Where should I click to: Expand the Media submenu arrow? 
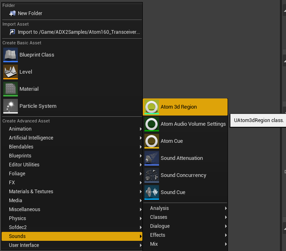pyautogui.click(x=141, y=201)
